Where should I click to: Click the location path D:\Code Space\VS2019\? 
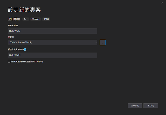[x=21, y=42]
